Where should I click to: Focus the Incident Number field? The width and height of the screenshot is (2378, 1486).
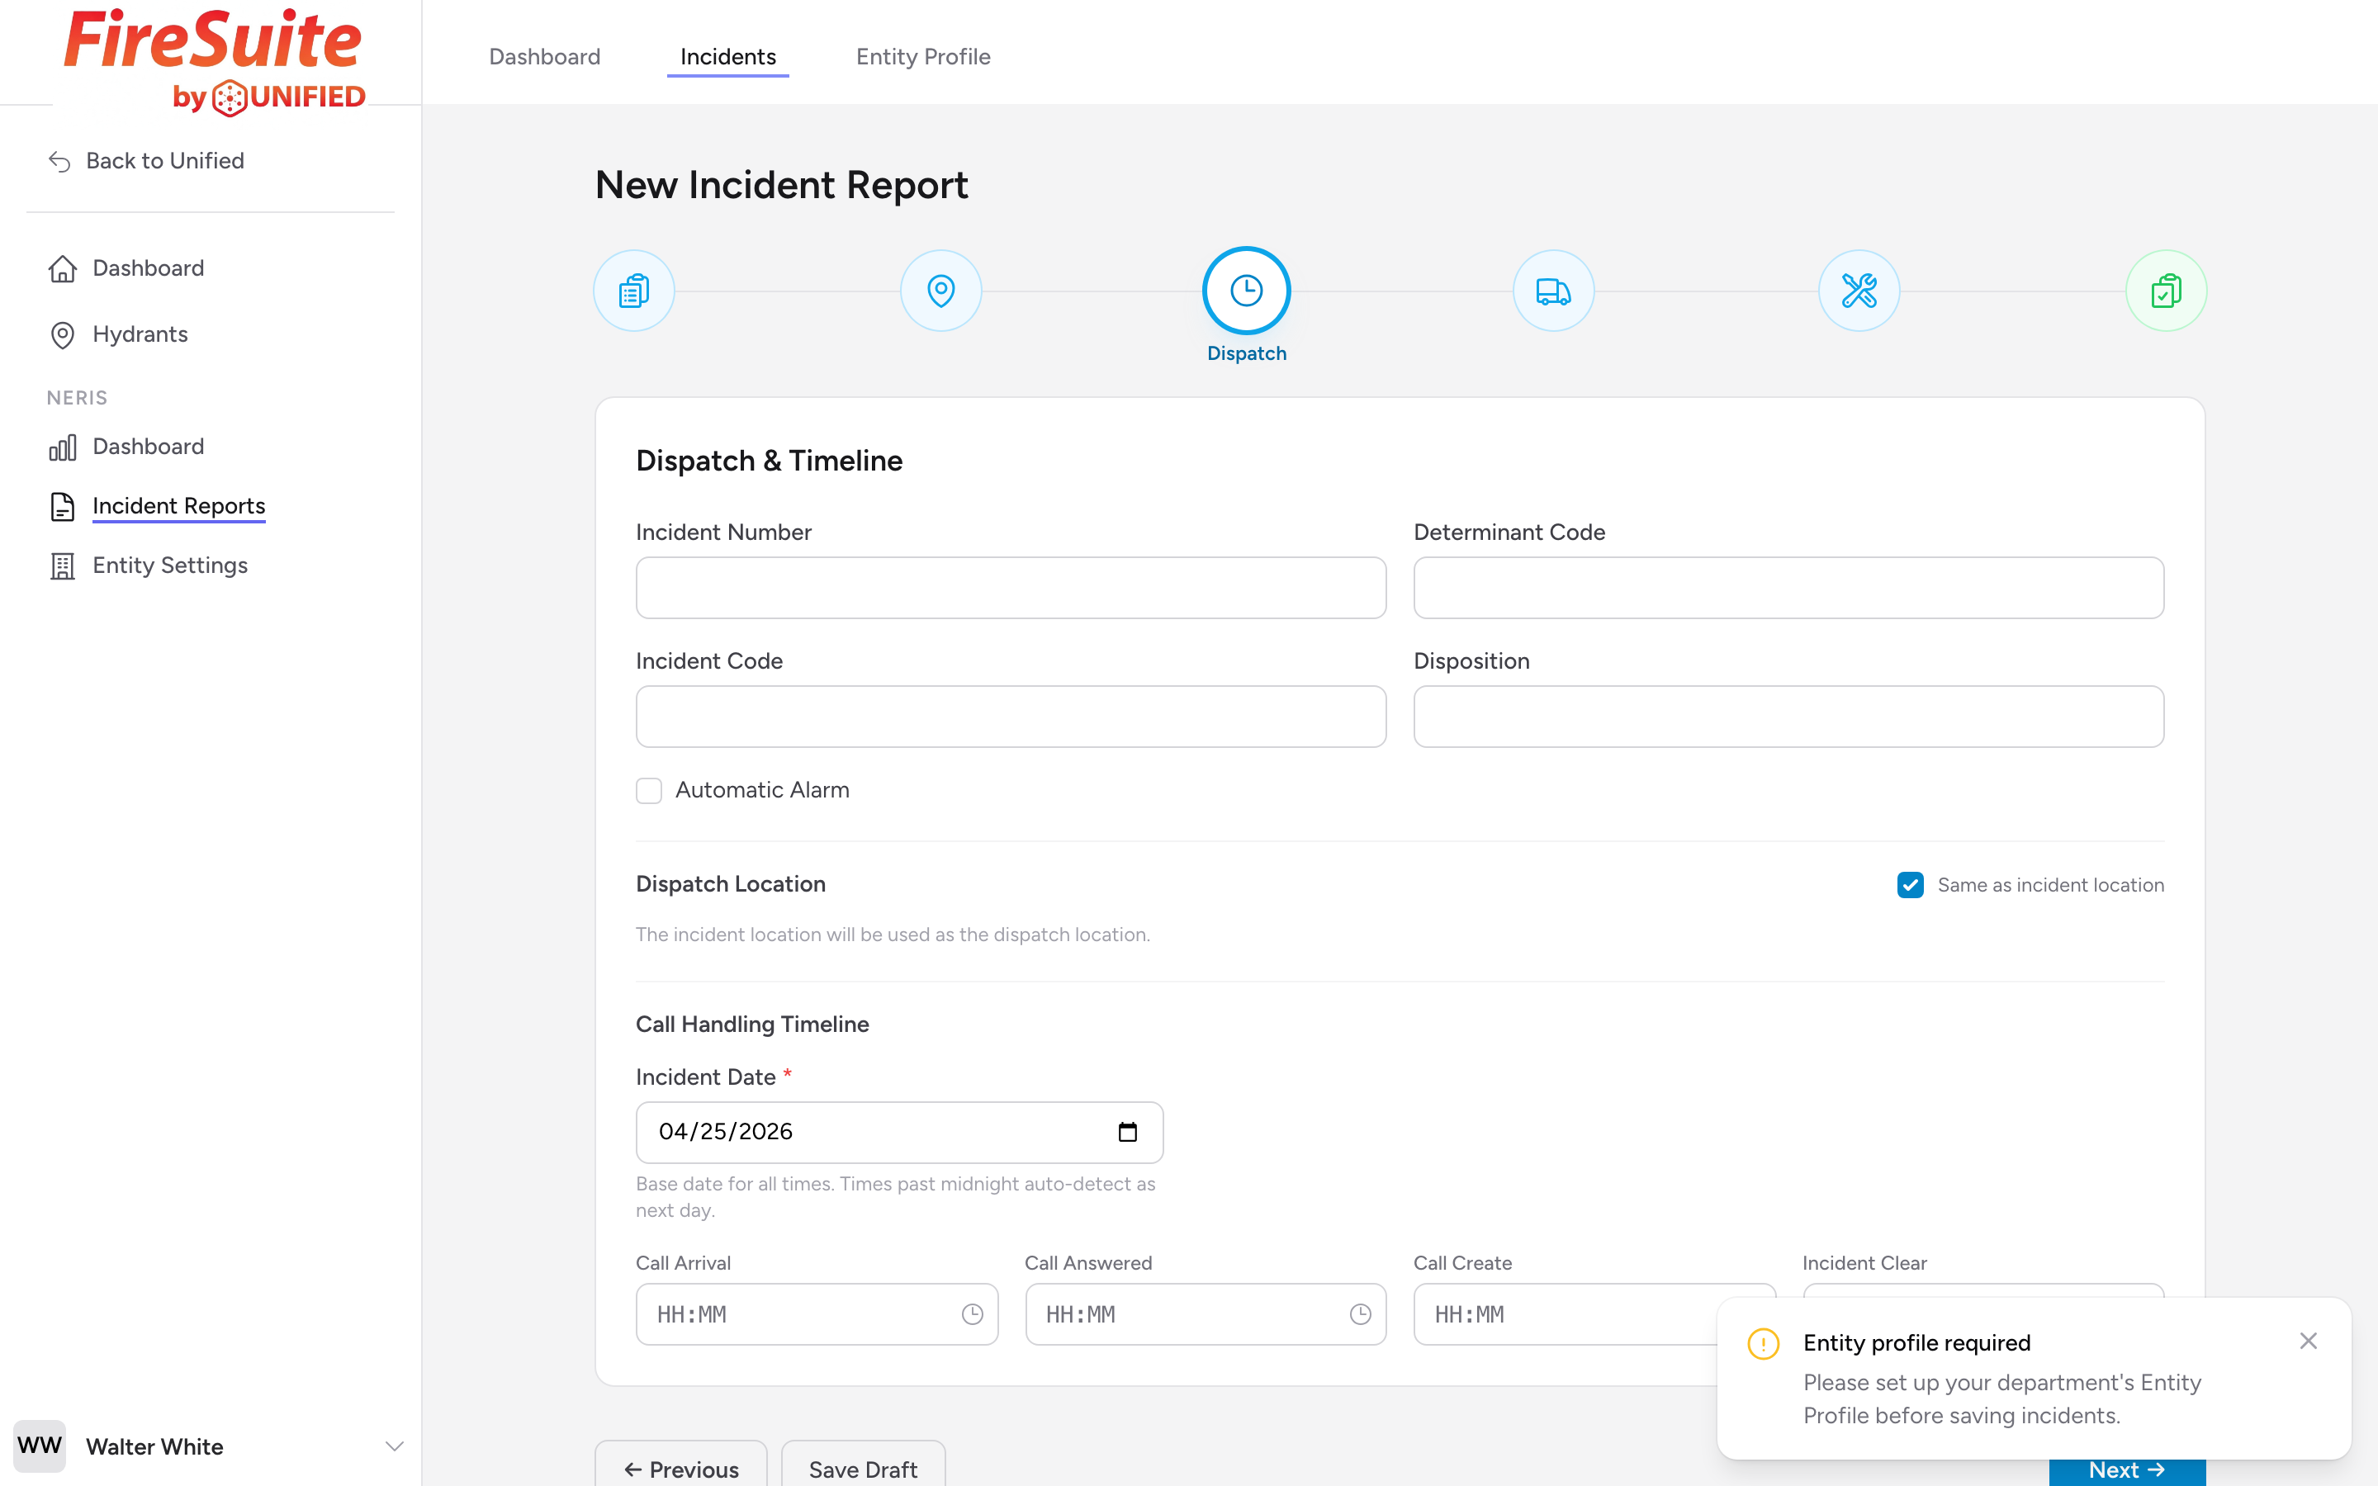(1010, 588)
